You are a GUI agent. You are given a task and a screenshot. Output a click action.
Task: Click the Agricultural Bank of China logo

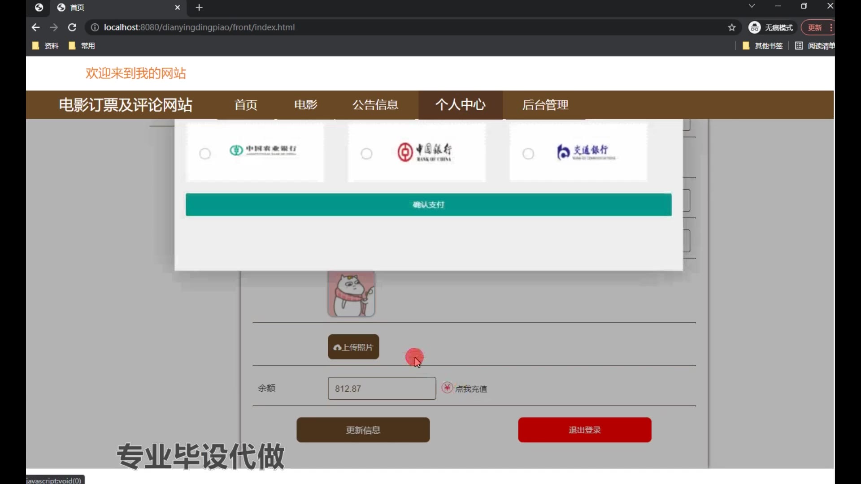(x=263, y=150)
